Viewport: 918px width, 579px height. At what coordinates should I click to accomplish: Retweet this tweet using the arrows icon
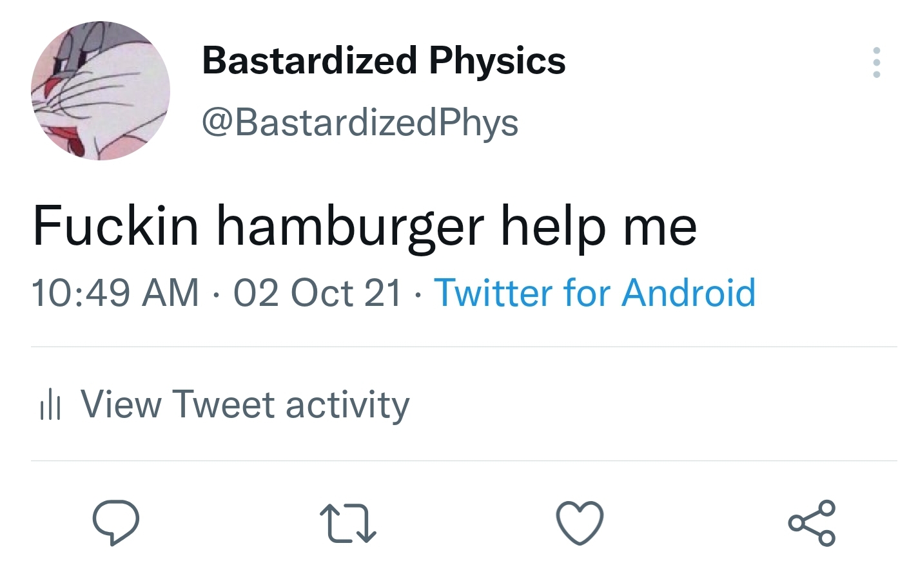(348, 522)
